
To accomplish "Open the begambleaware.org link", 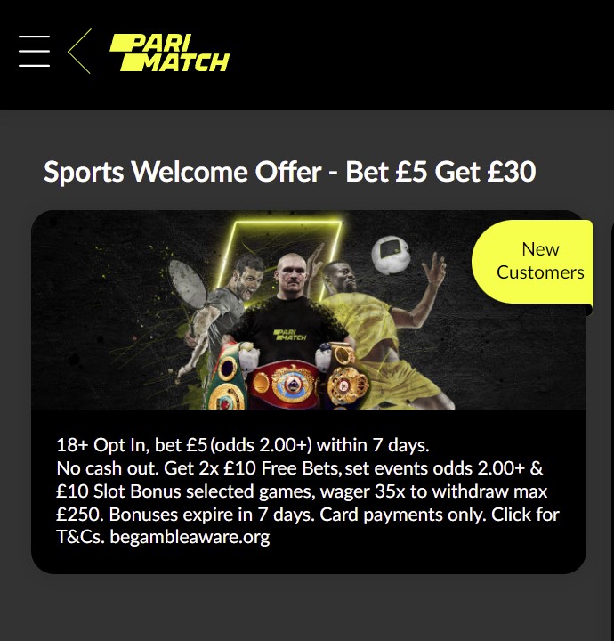I will (x=190, y=537).
